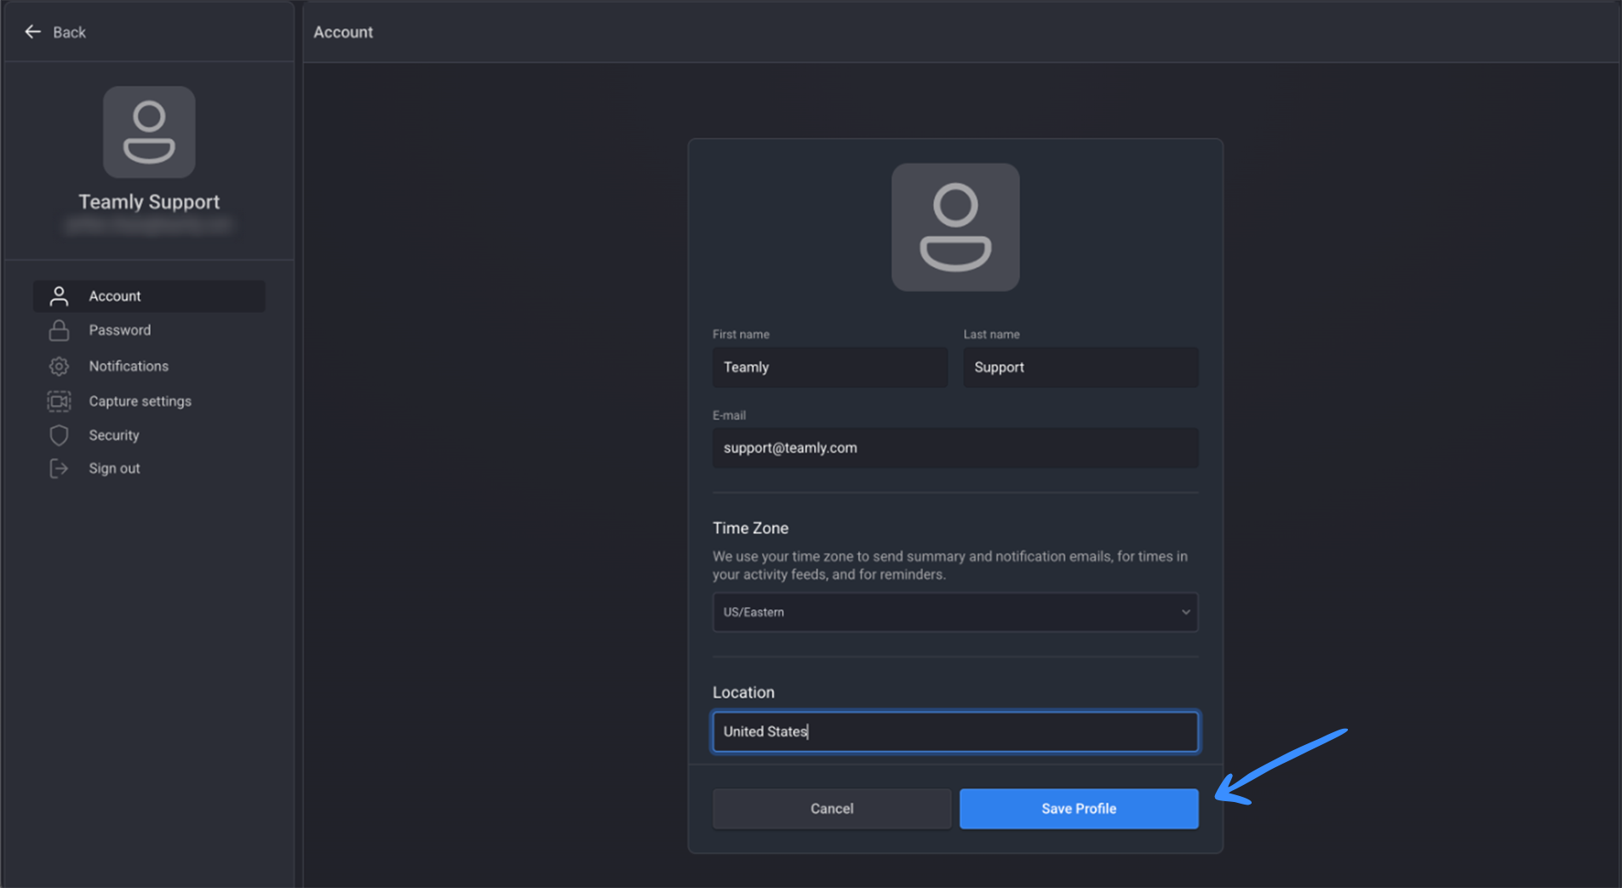This screenshot has height=888, width=1622.
Task: Click the Back arrow icon
Action: 32,32
